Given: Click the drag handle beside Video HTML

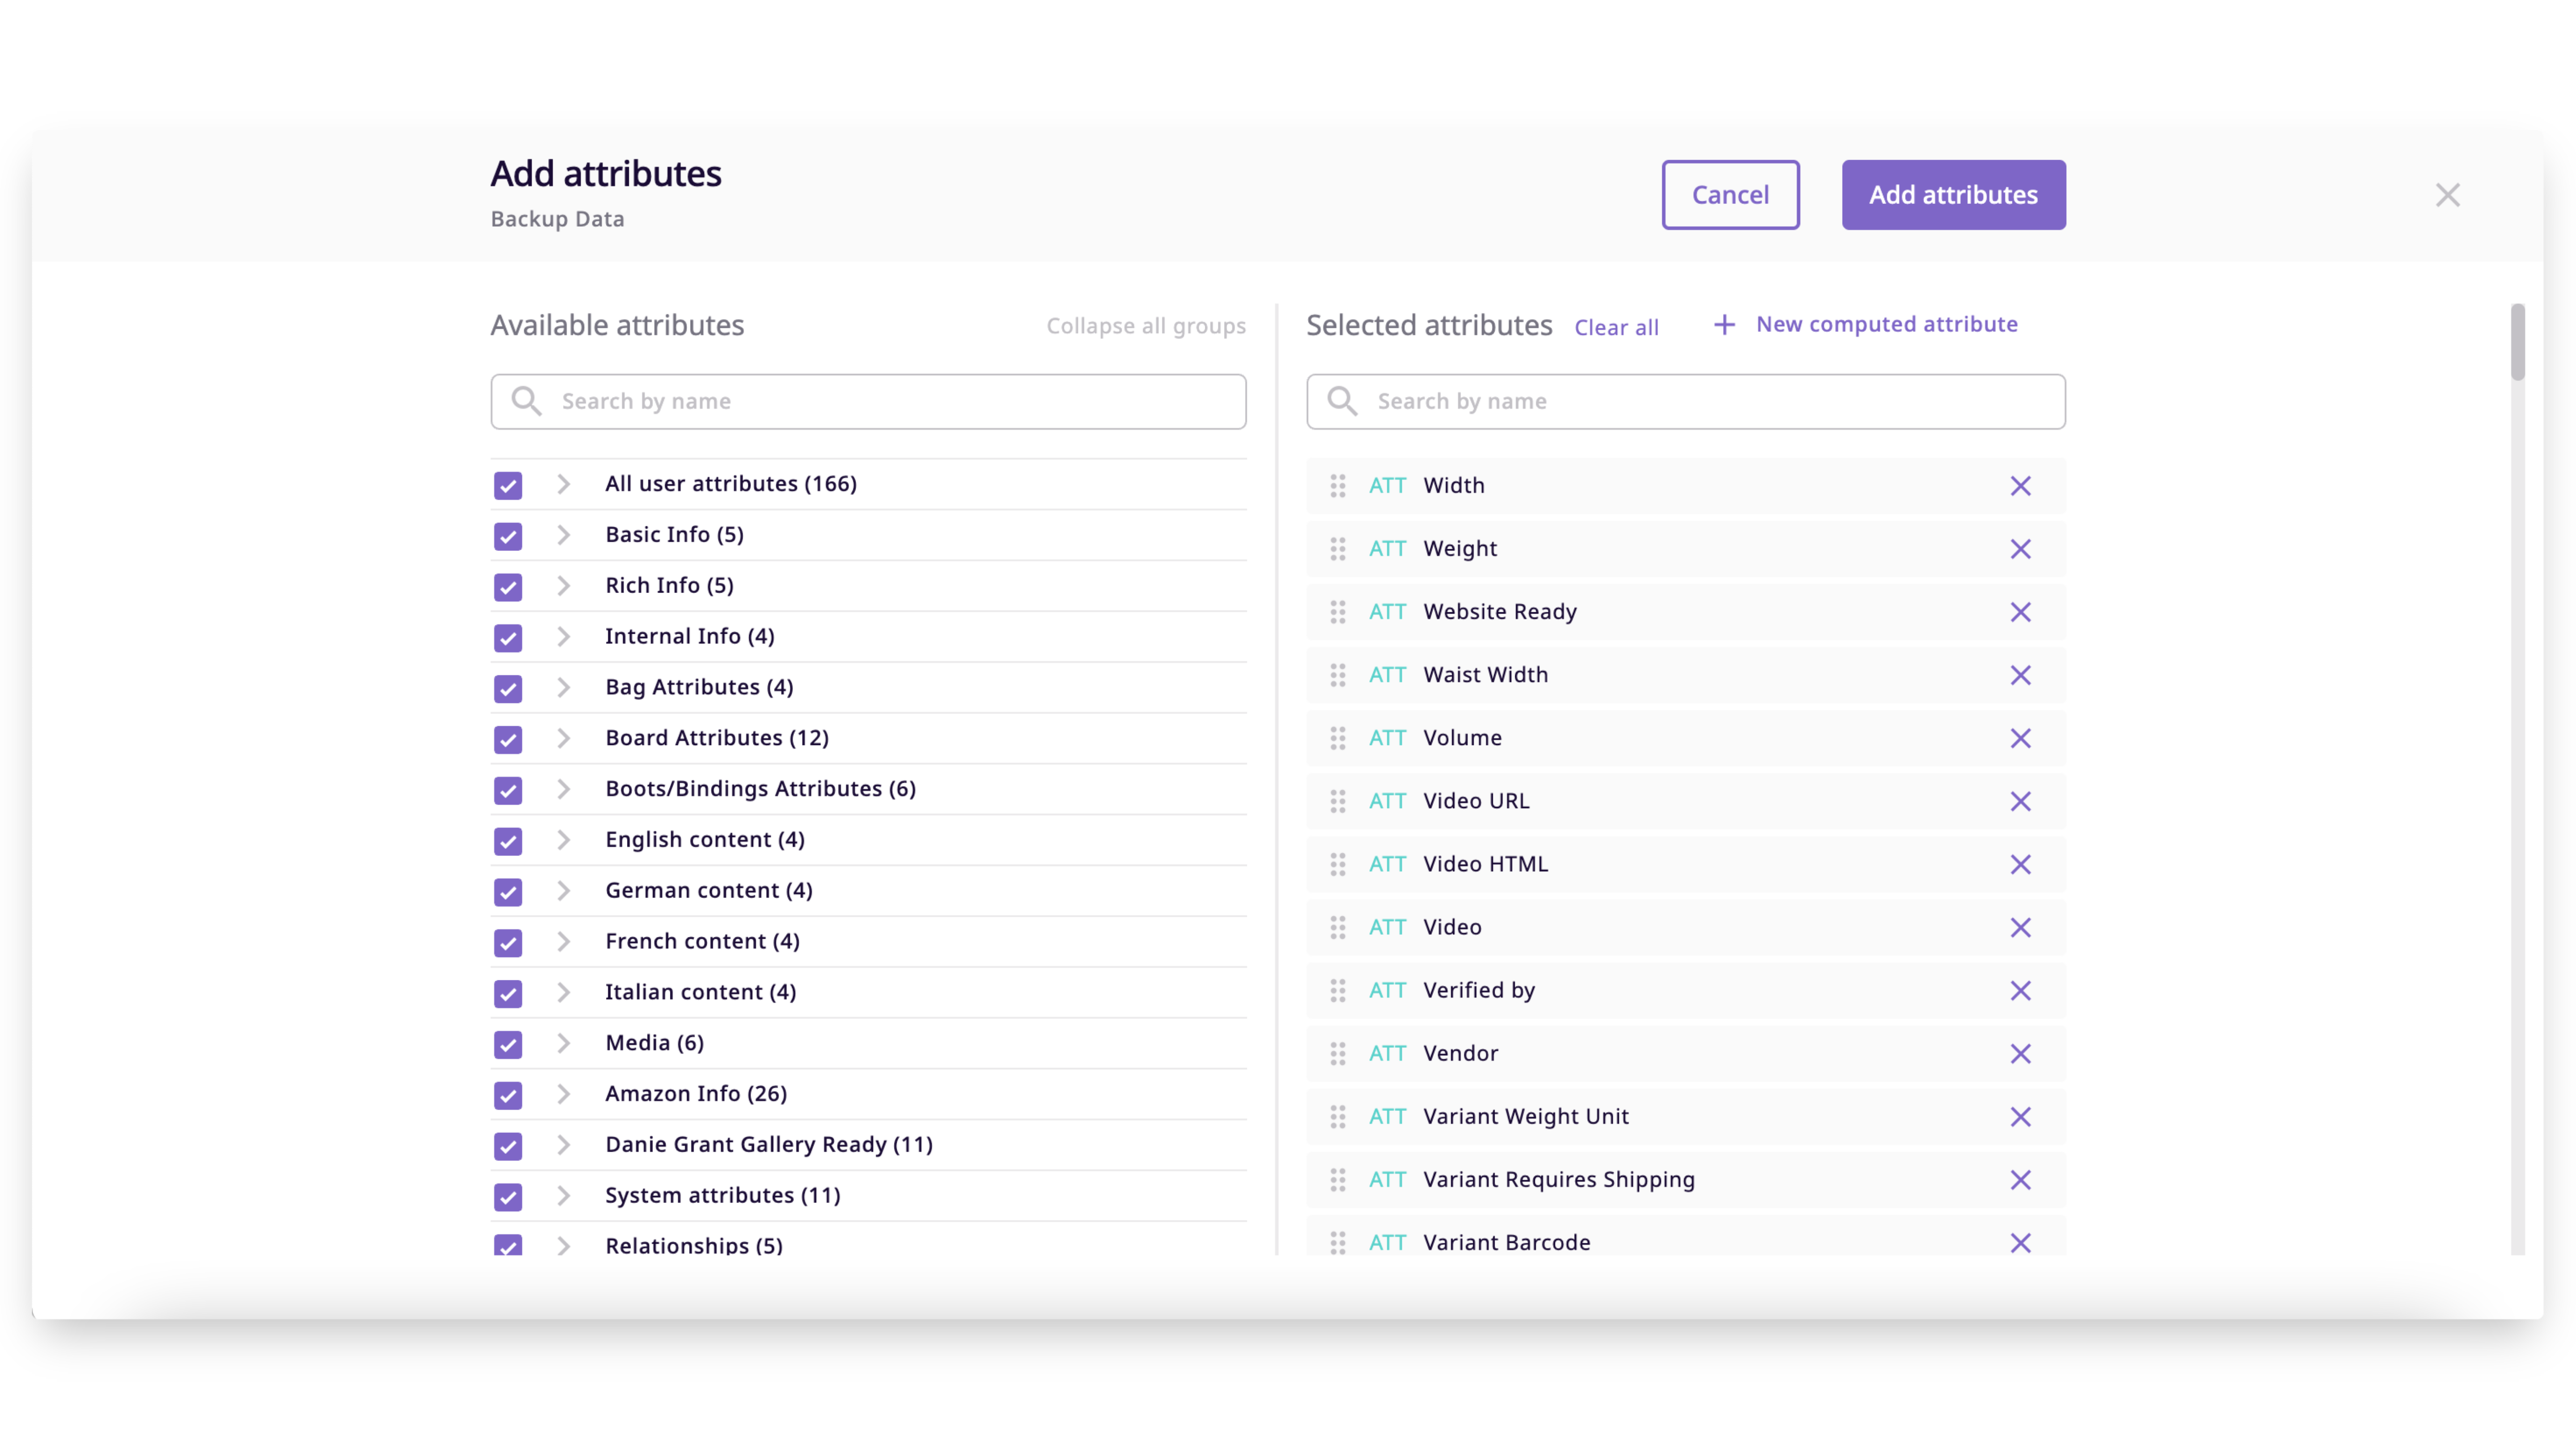Looking at the screenshot, I should tap(1337, 864).
